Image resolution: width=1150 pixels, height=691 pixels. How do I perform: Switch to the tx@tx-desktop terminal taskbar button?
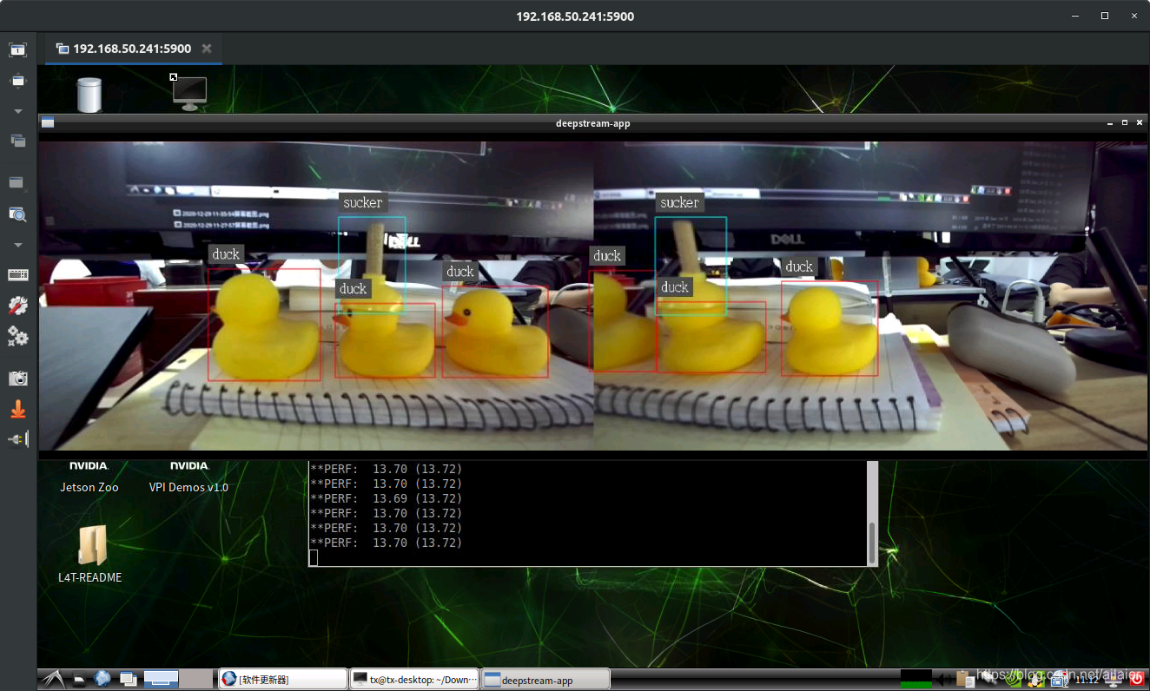[x=414, y=679]
